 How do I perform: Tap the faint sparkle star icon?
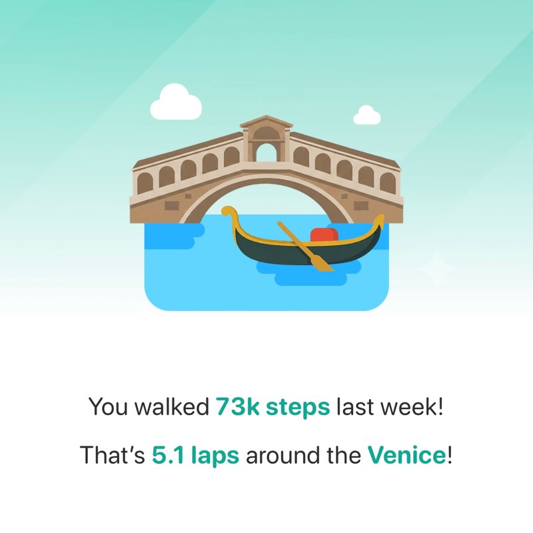tap(436, 268)
